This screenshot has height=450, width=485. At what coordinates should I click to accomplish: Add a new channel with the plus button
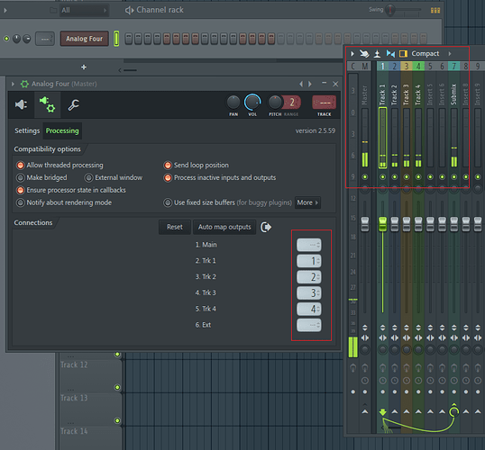coord(84,67)
